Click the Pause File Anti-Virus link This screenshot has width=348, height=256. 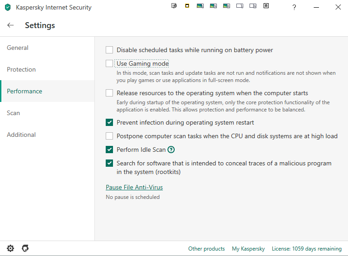134,187
